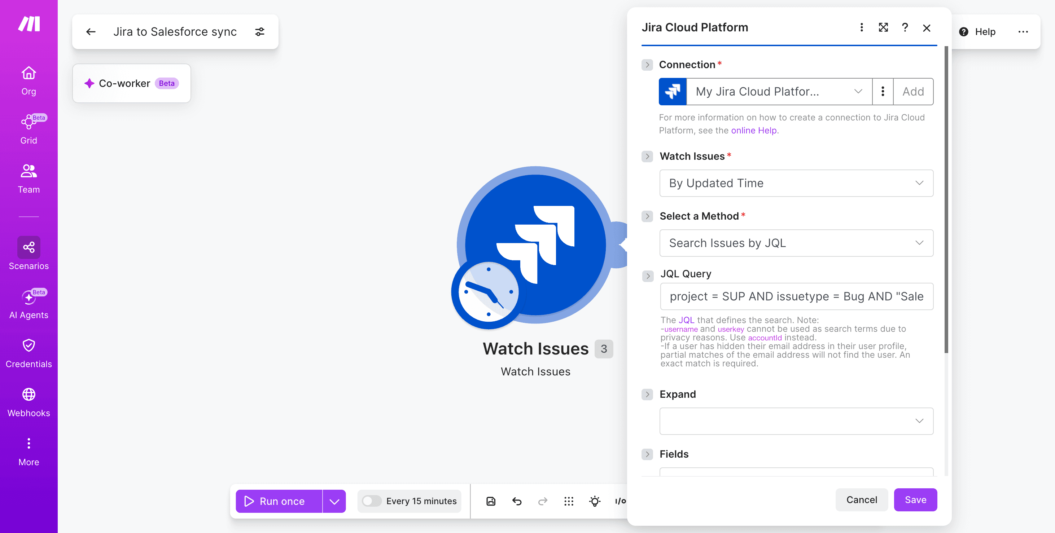Screen dimensions: 1055x533
Task: Redo the scenario change
Action: pos(543,501)
